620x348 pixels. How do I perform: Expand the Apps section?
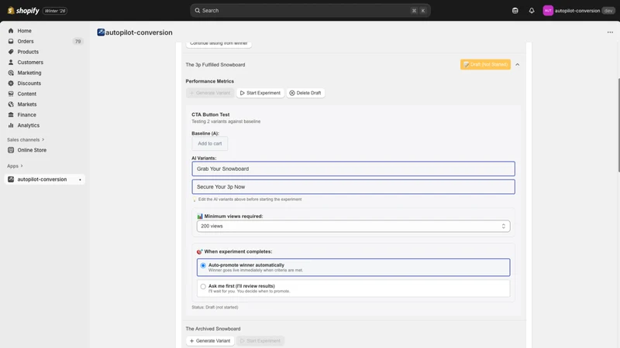[x=15, y=166]
